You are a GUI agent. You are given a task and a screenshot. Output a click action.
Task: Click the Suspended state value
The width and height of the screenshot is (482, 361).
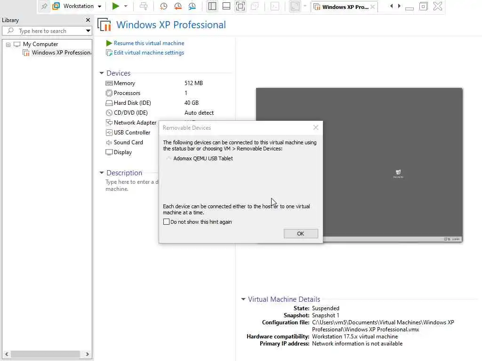(x=326, y=308)
